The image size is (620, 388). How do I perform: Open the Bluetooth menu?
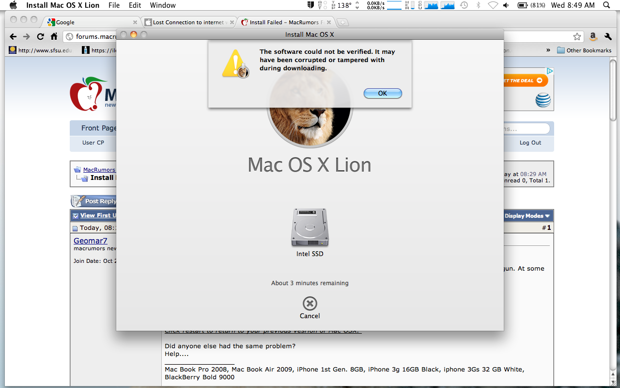(478, 5)
